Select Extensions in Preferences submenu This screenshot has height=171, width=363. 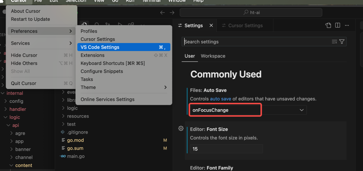coord(124,55)
